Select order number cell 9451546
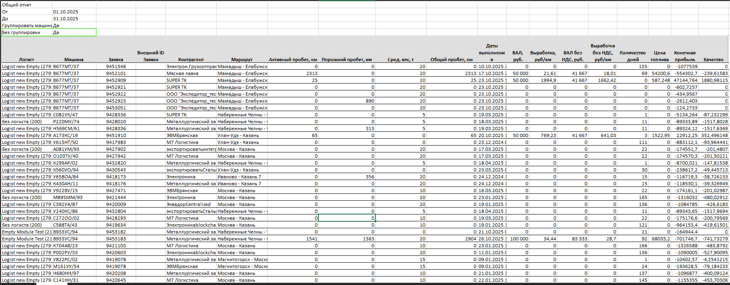The height and width of the screenshot is (285, 730). point(116,66)
